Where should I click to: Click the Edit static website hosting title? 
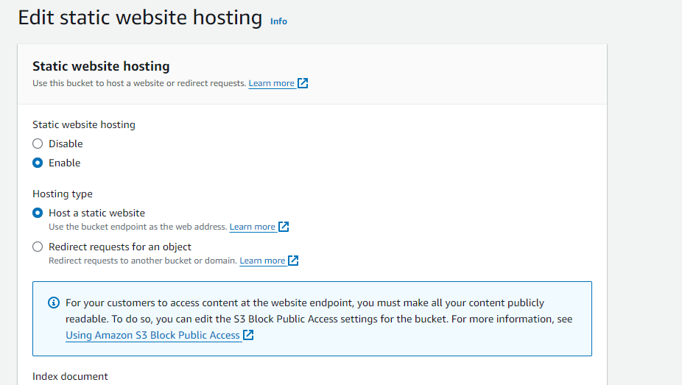pos(140,18)
